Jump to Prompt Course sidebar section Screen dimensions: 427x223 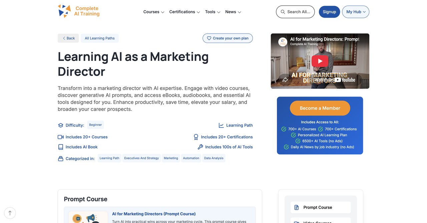pos(321,207)
